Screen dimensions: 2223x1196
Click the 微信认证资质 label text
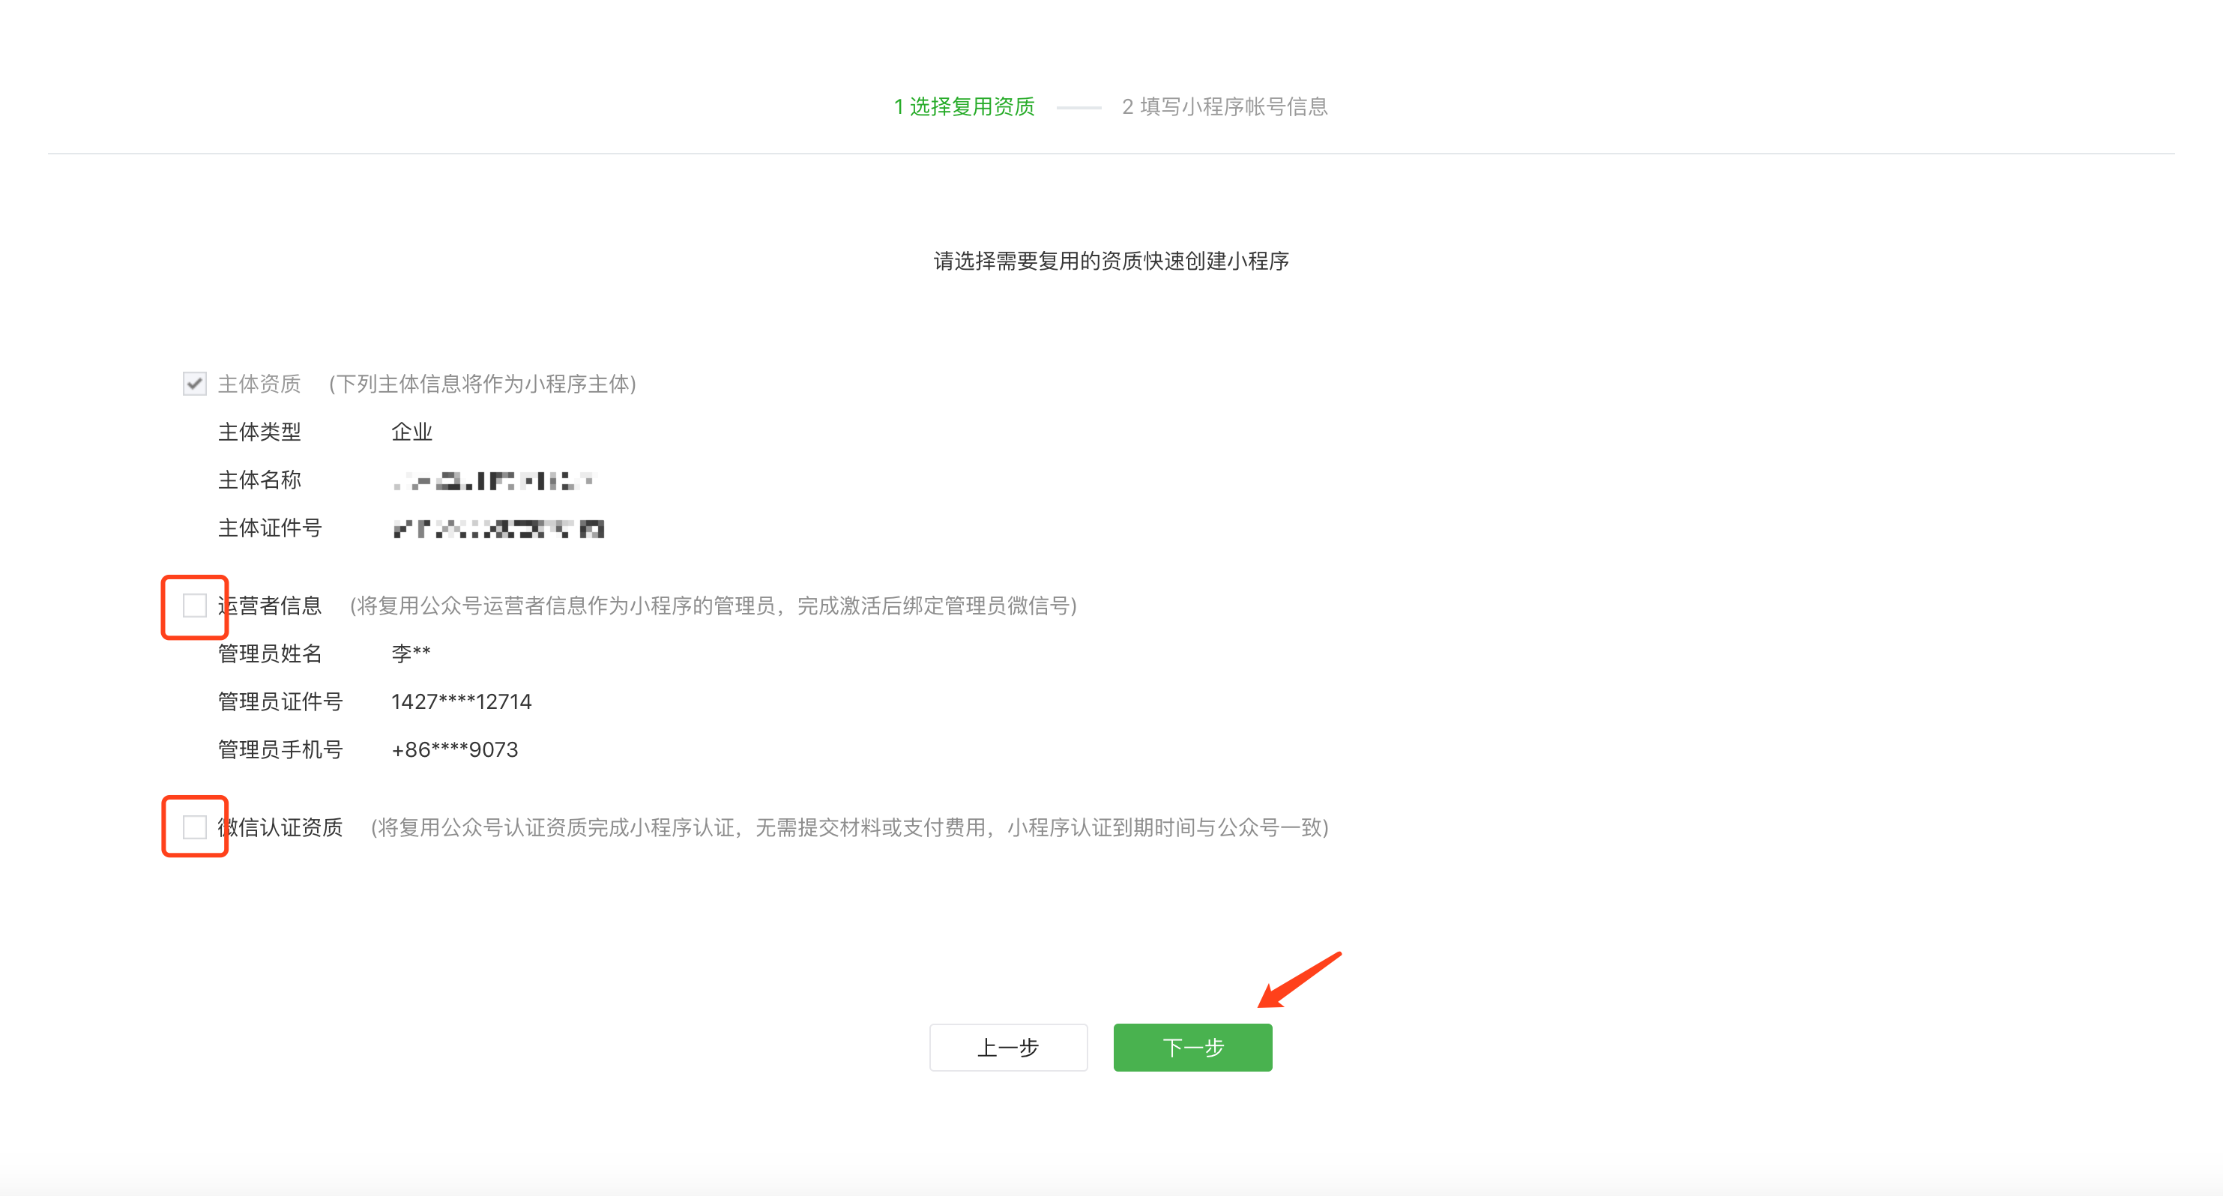281,827
